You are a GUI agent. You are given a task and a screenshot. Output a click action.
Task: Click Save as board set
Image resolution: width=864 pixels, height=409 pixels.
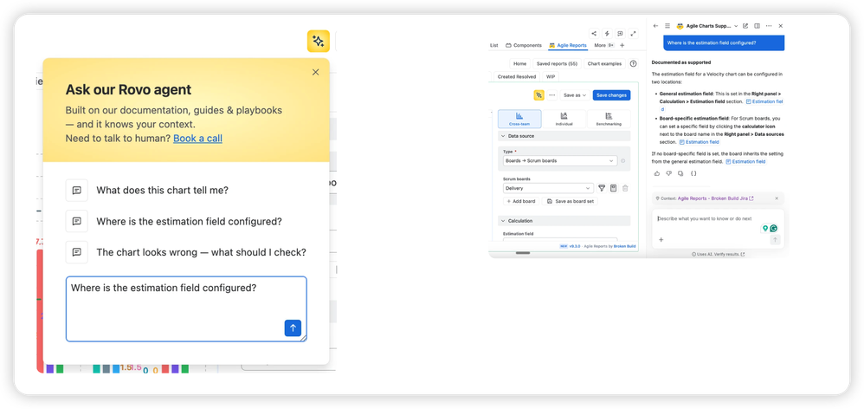click(571, 201)
